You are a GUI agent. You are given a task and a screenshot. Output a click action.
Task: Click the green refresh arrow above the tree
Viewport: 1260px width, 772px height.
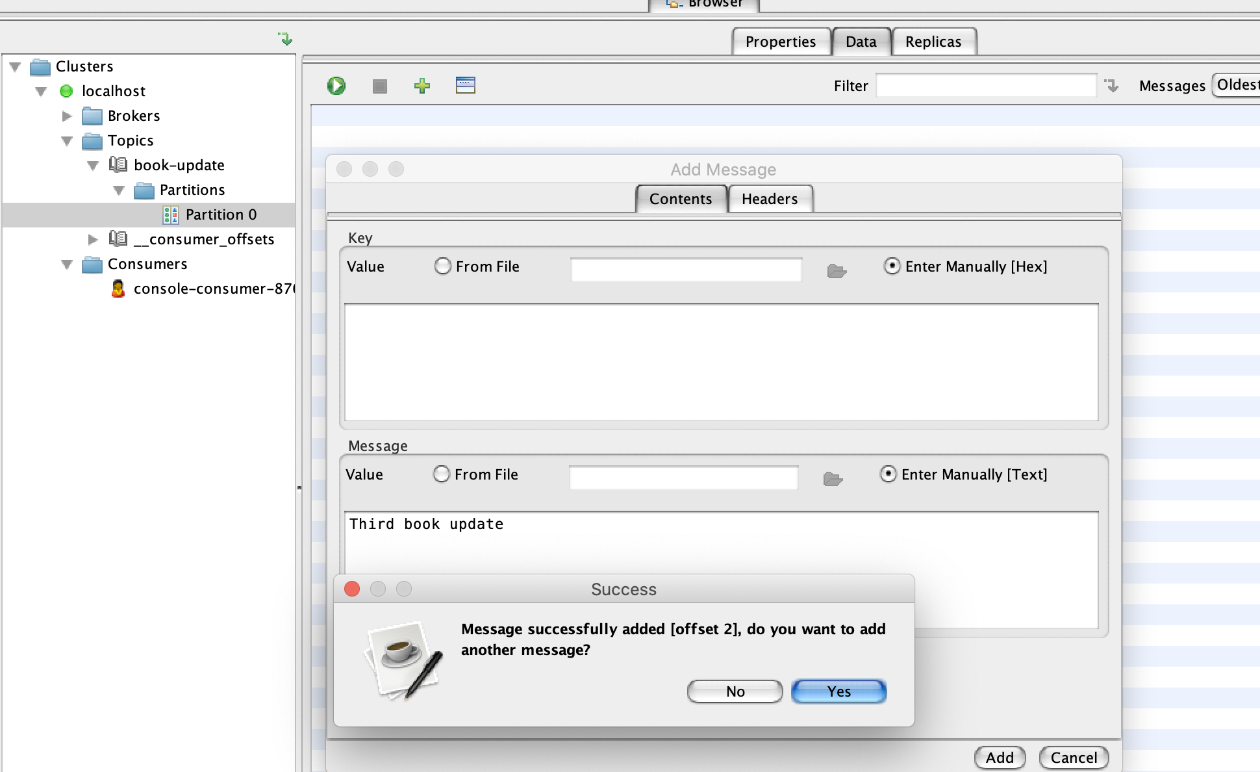coord(285,39)
